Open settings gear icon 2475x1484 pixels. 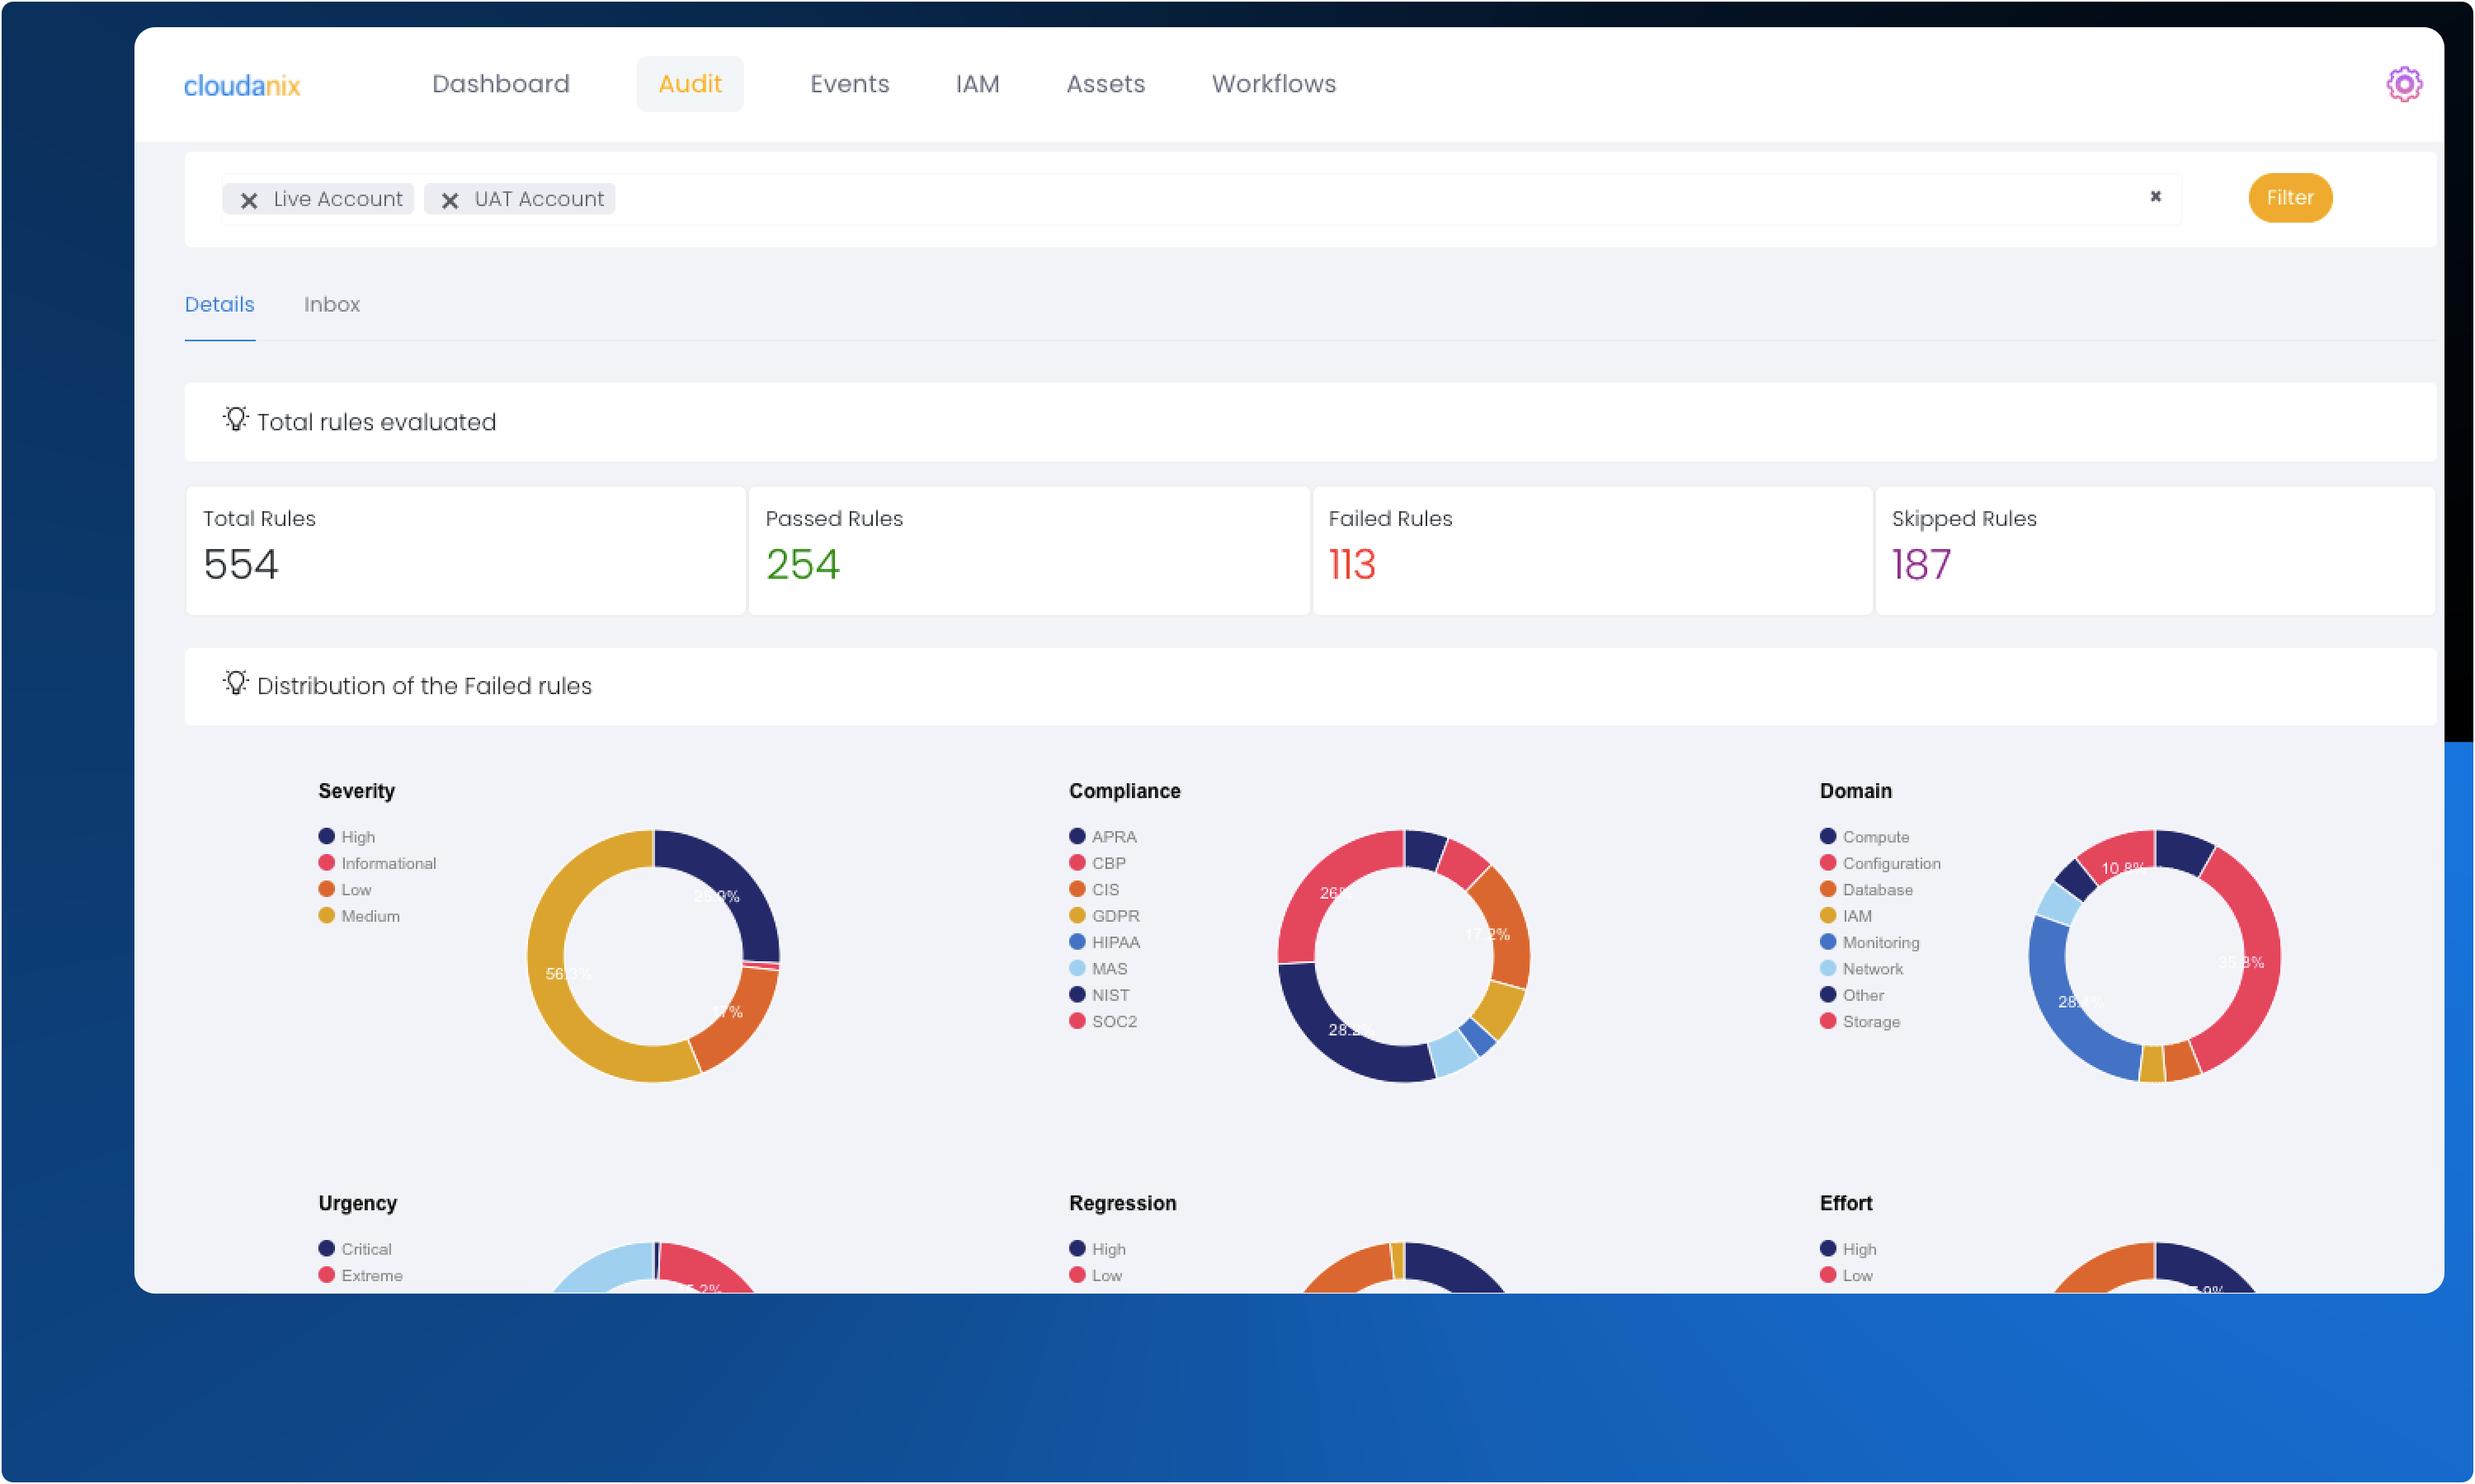click(x=2403, y=84)
